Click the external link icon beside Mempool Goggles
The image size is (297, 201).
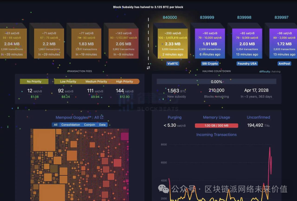(x=102, y=117)
